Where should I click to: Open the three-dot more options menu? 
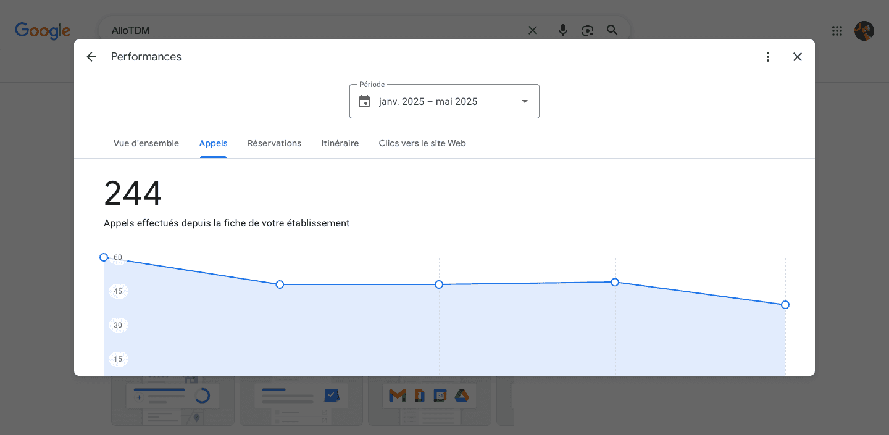click(768, 57)
